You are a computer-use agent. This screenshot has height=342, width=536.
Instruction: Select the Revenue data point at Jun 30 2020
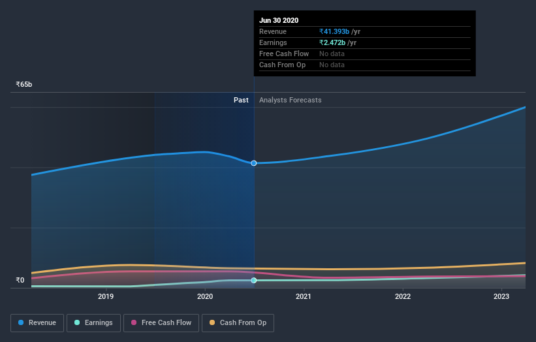click(254, 163)
